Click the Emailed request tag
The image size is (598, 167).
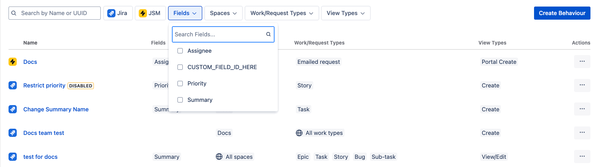[319, 62]
